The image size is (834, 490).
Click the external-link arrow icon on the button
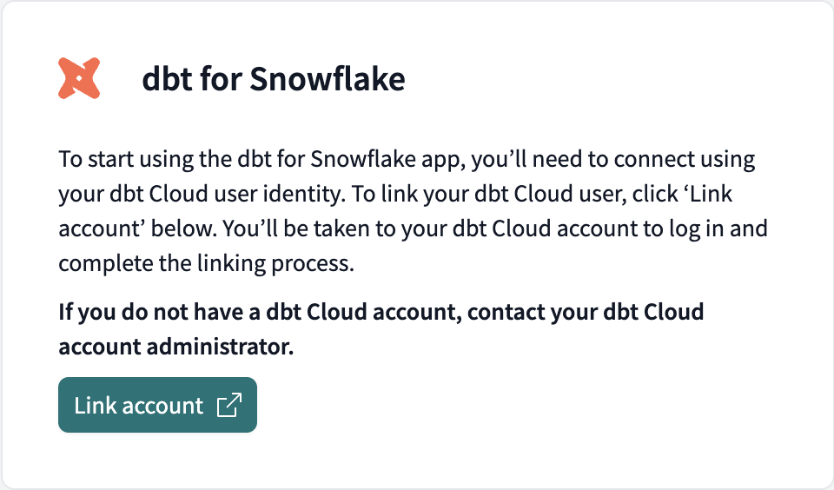point(228,406)
